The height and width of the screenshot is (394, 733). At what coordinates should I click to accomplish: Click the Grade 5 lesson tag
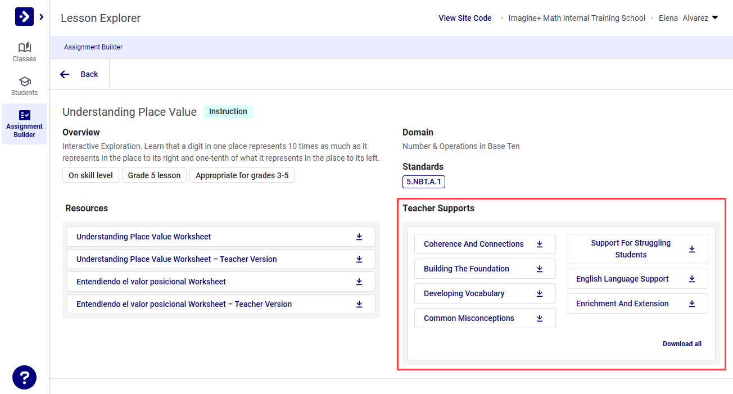pos(154,175)
